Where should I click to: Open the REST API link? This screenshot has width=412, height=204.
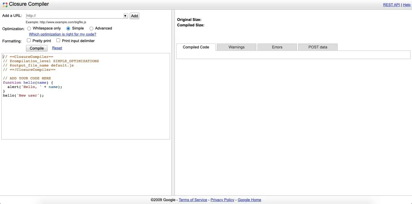tap(391, 5)
